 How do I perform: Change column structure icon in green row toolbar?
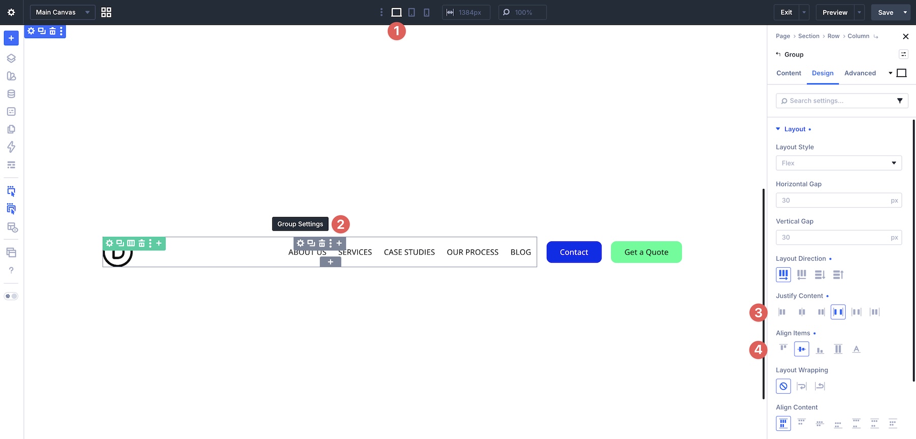[x=131, y=243]
